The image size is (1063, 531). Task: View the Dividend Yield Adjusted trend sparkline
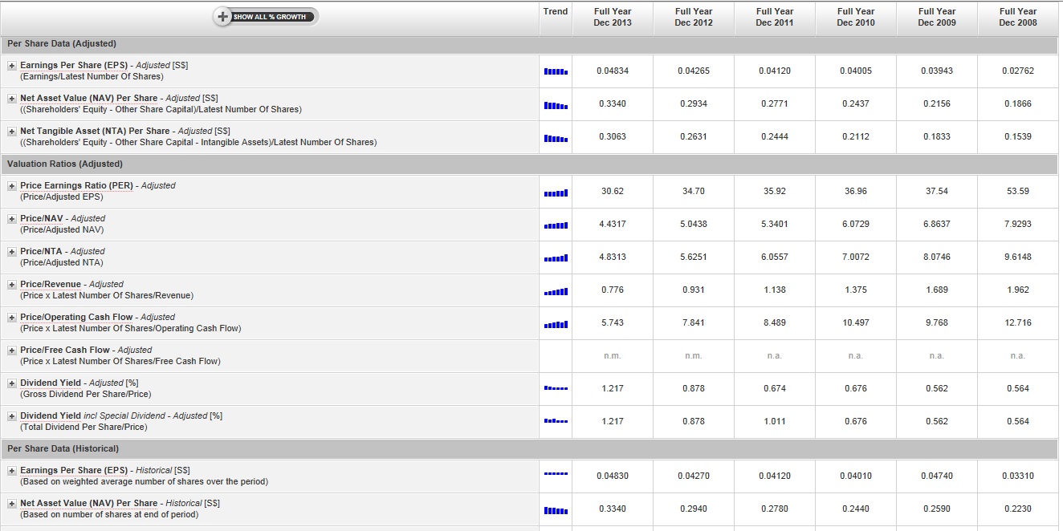(556, 388)
